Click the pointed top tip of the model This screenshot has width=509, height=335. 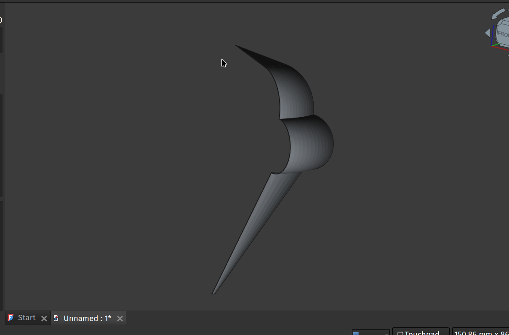[x=237, y=46]
